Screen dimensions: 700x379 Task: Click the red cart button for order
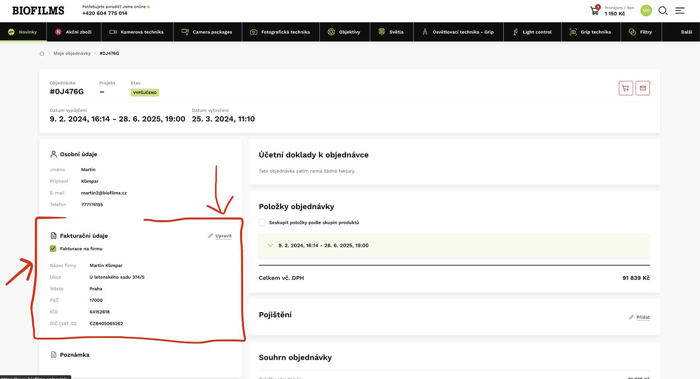[626, 88]
